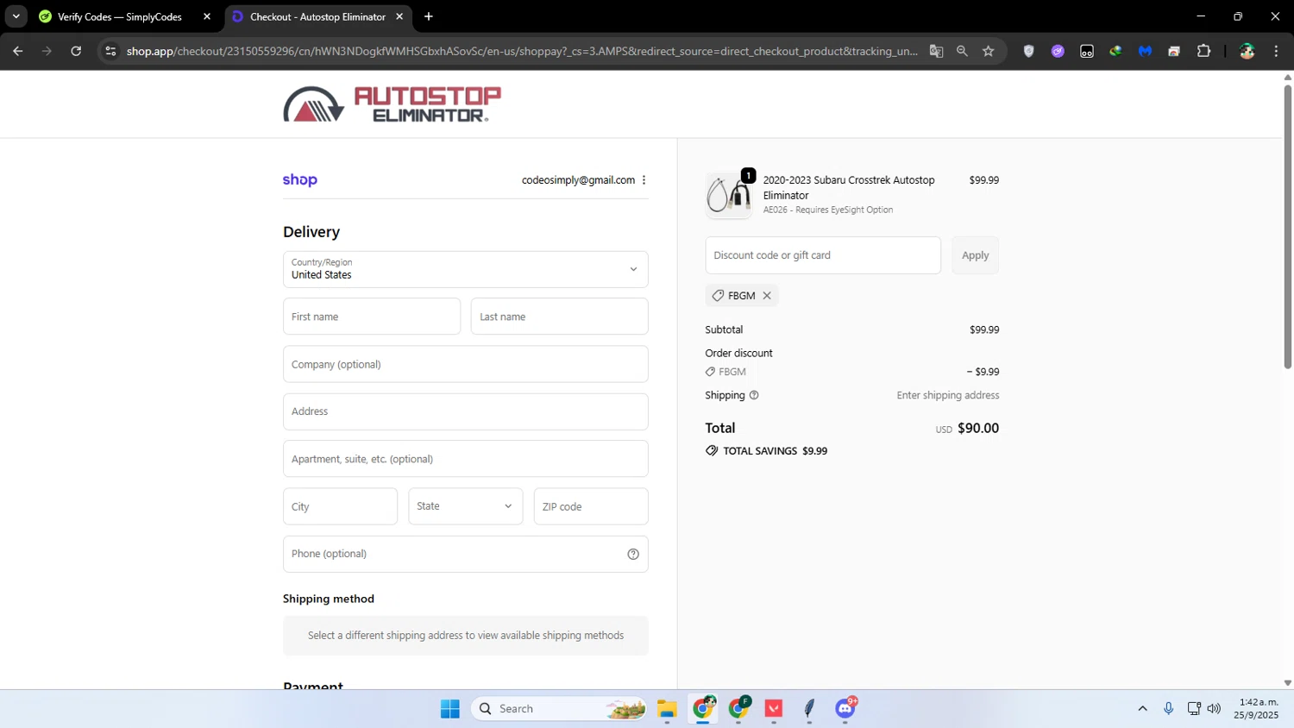Open the red app icon in taskbar
The image size is (1294, 728).
[774, 709]
